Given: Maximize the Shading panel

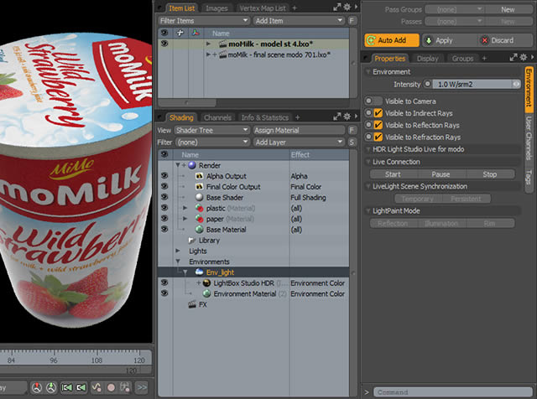Looking at the screenshot, I should pyautogui.click(x=337, y=117).
